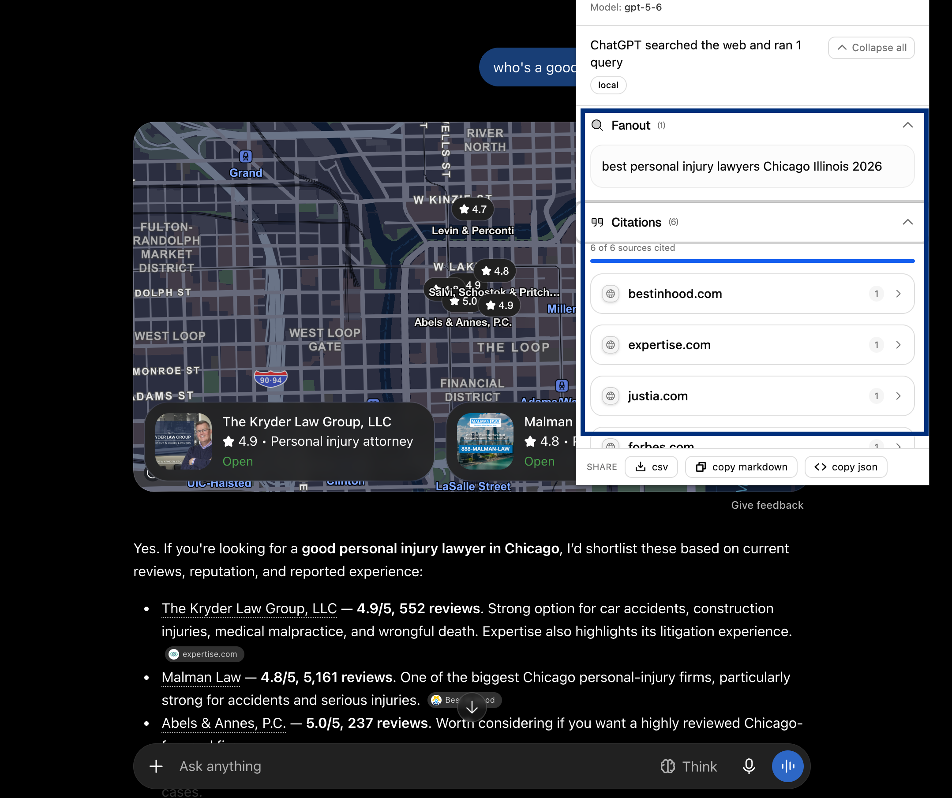The width and height of the screenshot is (952, 798).
Task: Enable the Think option in the composer
Action: [x=689, y=766]
